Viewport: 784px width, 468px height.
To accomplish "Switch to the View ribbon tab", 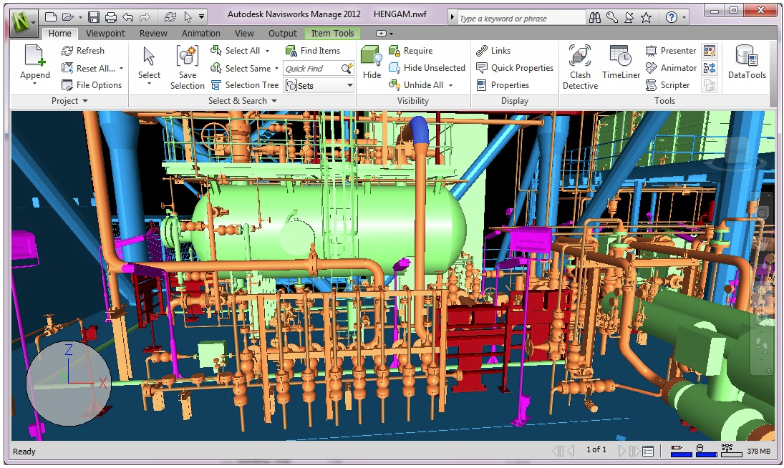I will click(x=244, y=34).
